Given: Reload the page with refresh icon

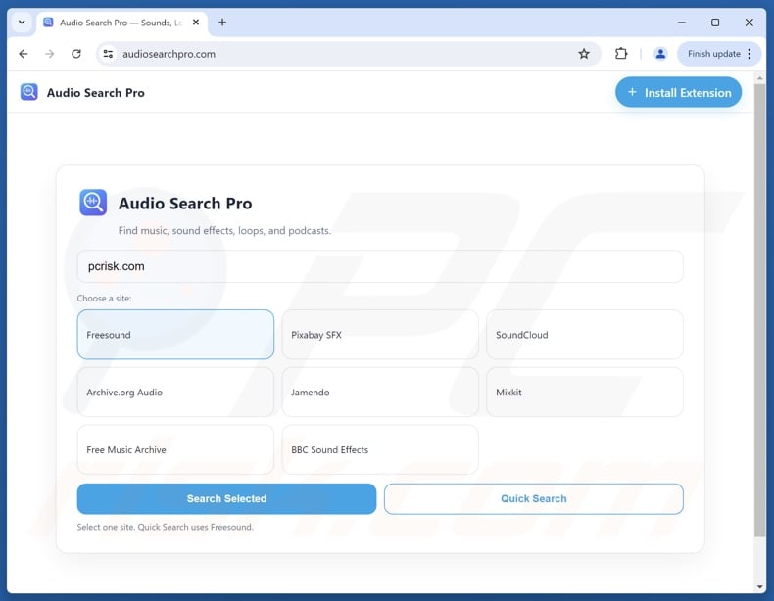Looking at the screenshot, I should 76,54.
